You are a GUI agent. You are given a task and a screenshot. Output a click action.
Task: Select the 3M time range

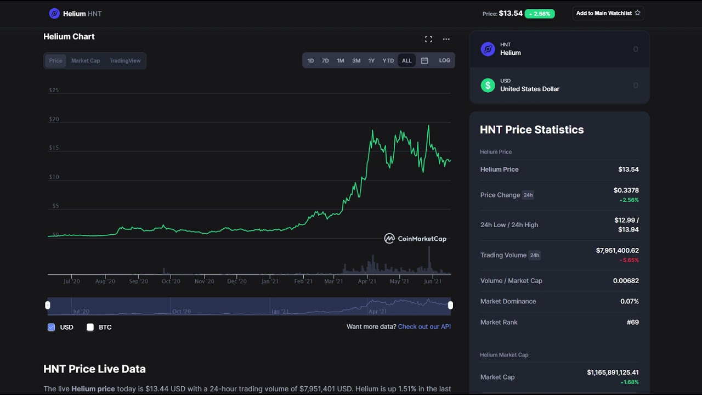pos(356,60)
